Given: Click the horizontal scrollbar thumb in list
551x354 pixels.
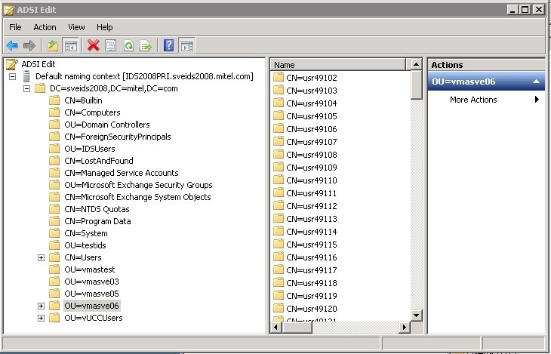Looking at the screenshot, I should [297, 328].
